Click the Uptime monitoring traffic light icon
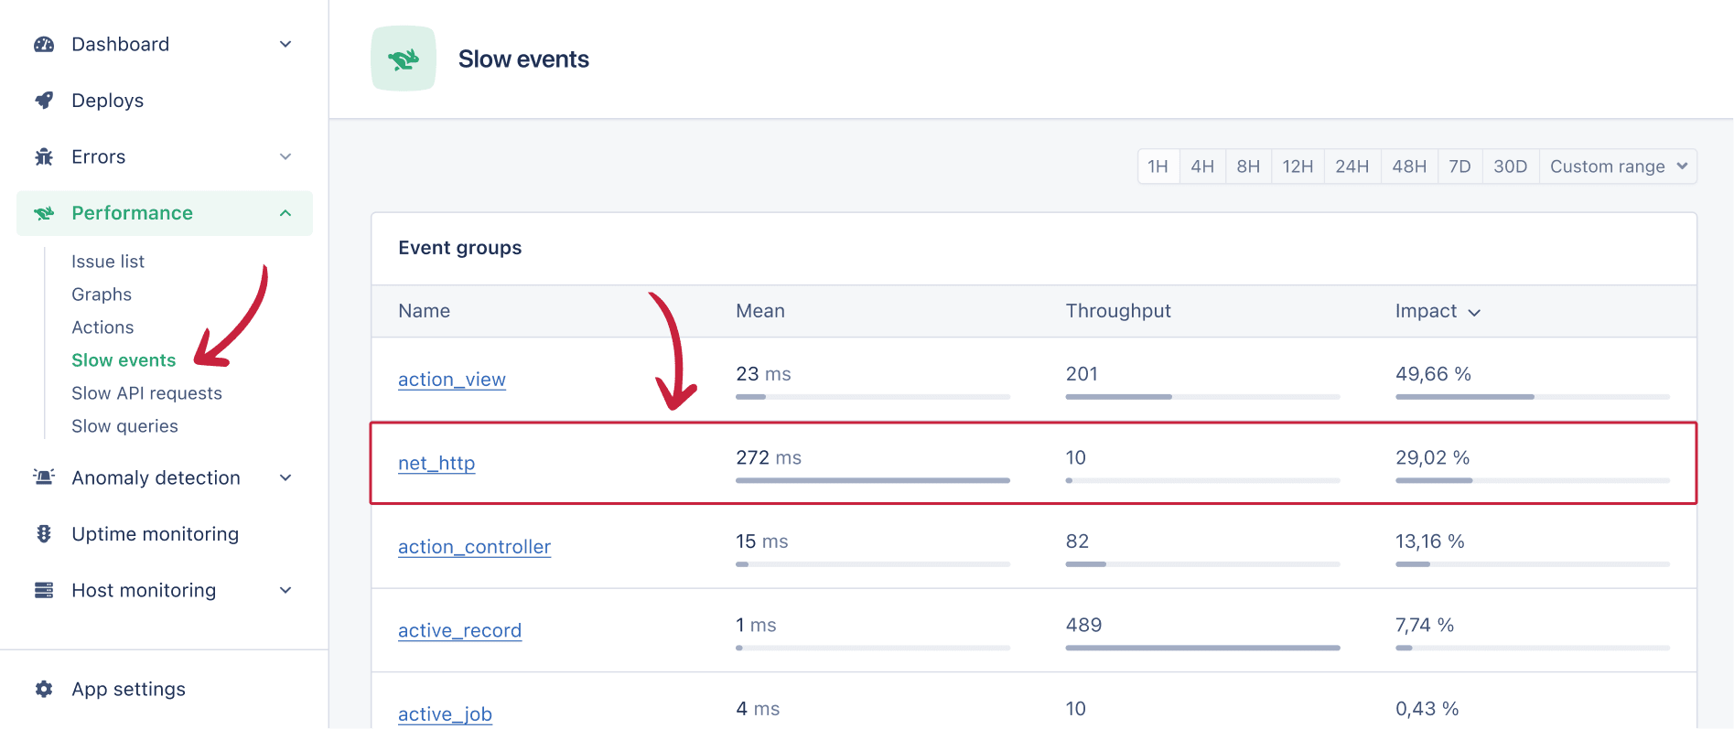The height and width of the screenshot is (729, 1734). pyautogui.click(x=44, y=534)
